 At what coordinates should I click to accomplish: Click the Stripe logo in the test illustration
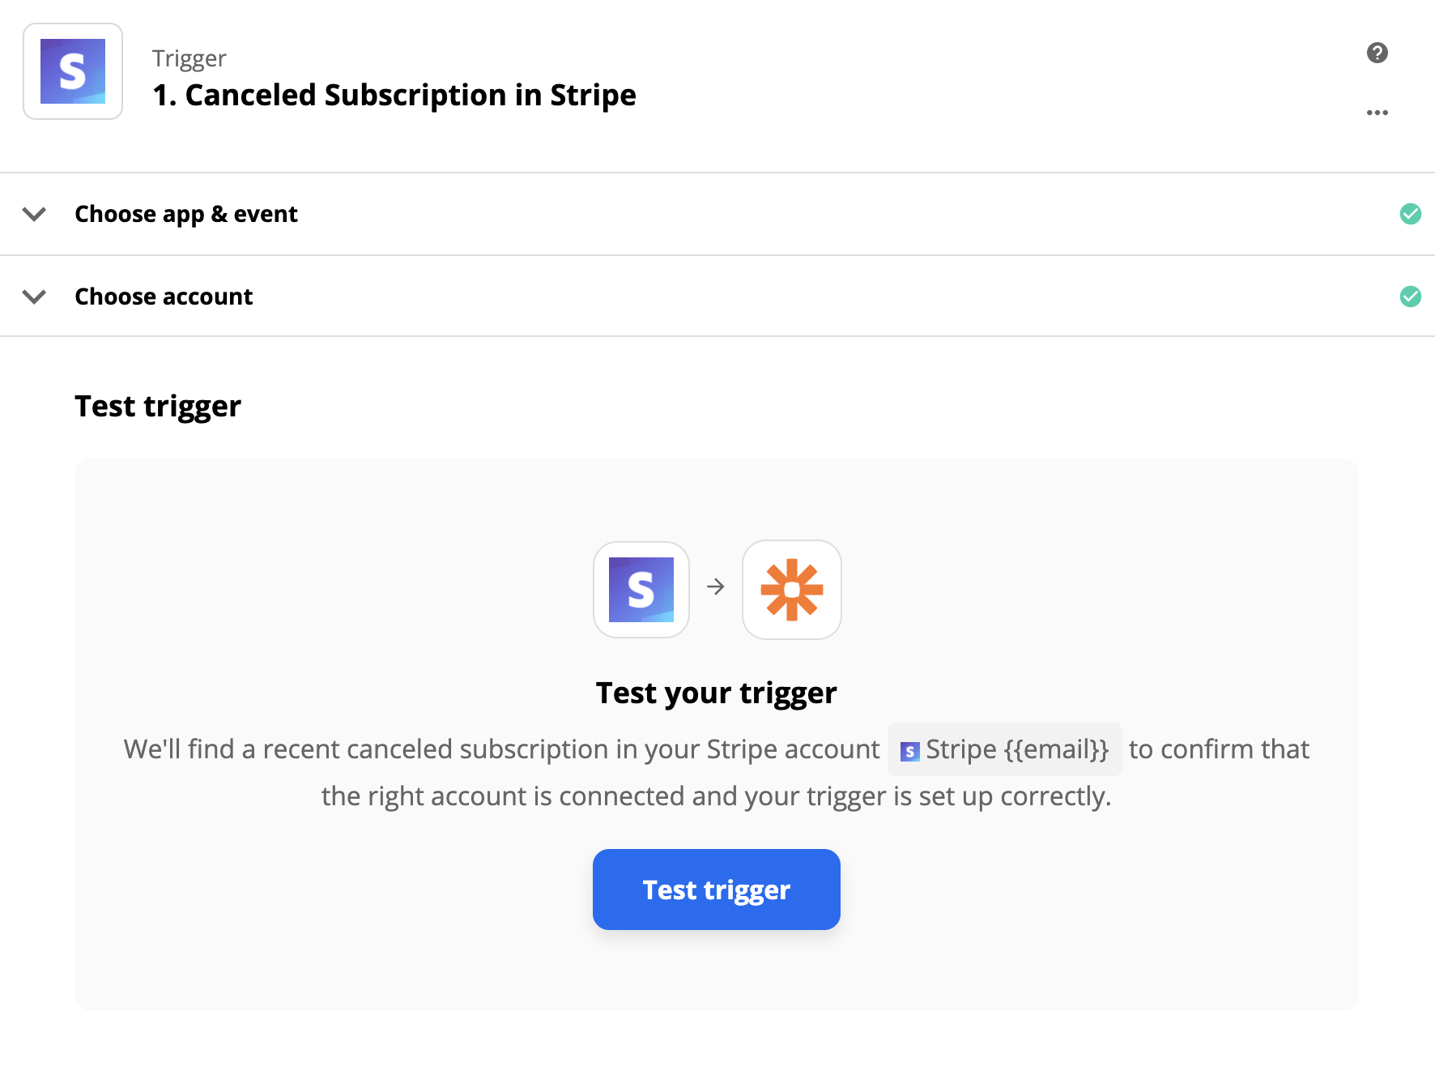coord(641,590)
